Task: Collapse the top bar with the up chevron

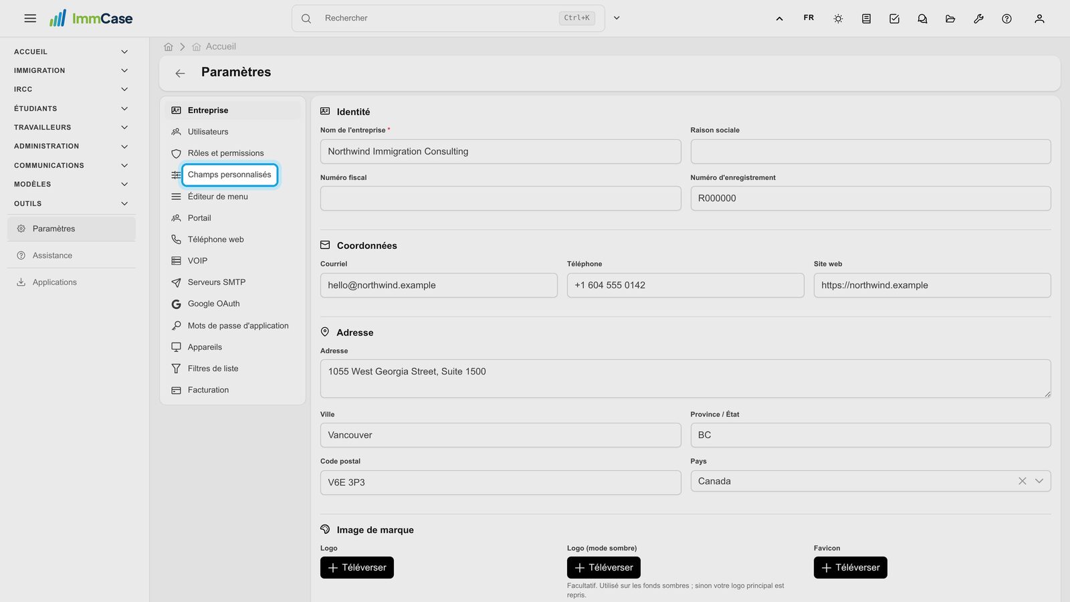Action: 779,19
